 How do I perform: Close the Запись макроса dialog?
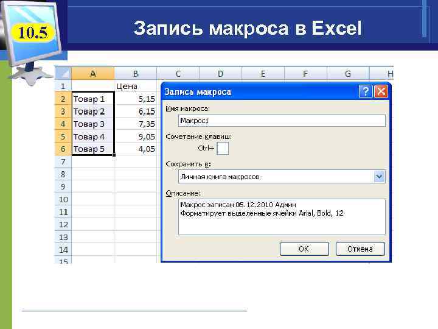(381, 91)
